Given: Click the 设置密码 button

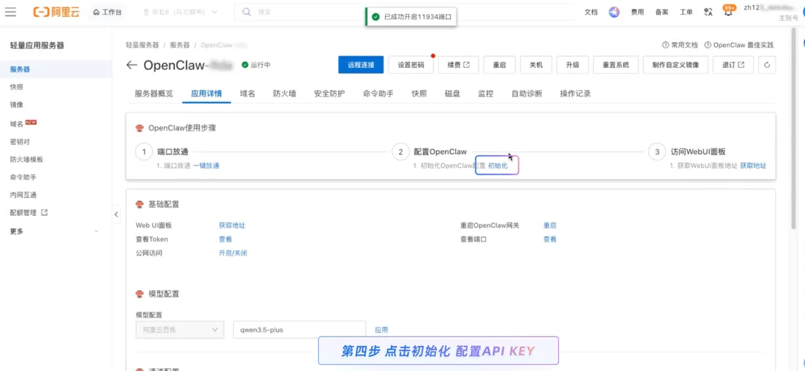Looking at the screenshot, I should (411, 65).
